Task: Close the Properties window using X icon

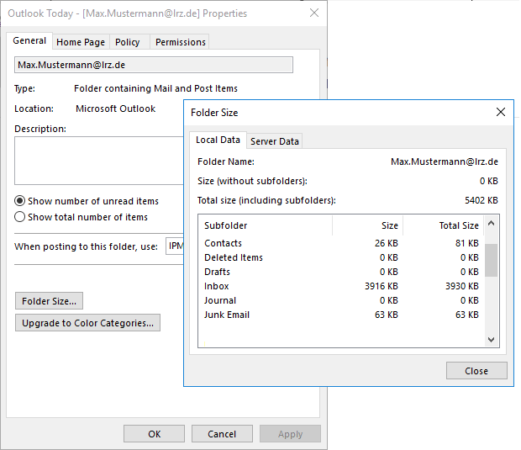Action: pos(314,13)
